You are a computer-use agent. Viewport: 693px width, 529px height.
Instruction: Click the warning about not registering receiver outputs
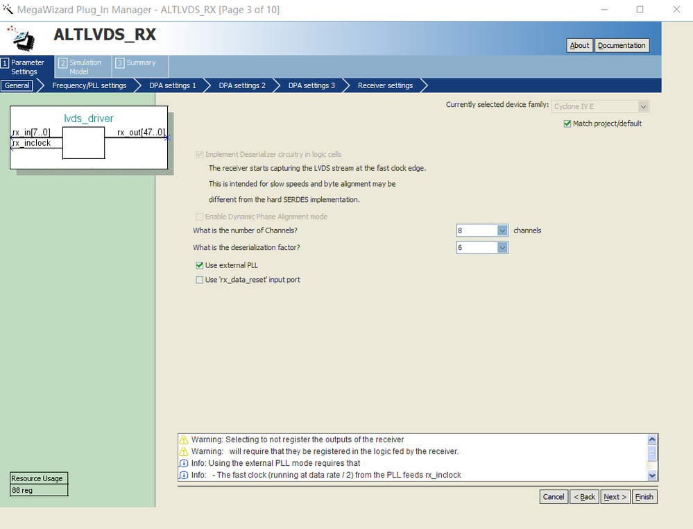click(x=298, y=439)
